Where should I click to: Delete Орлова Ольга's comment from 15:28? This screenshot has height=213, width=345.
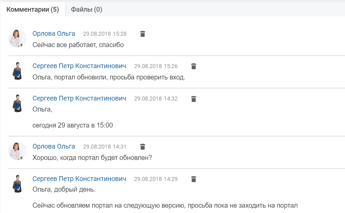143,34
